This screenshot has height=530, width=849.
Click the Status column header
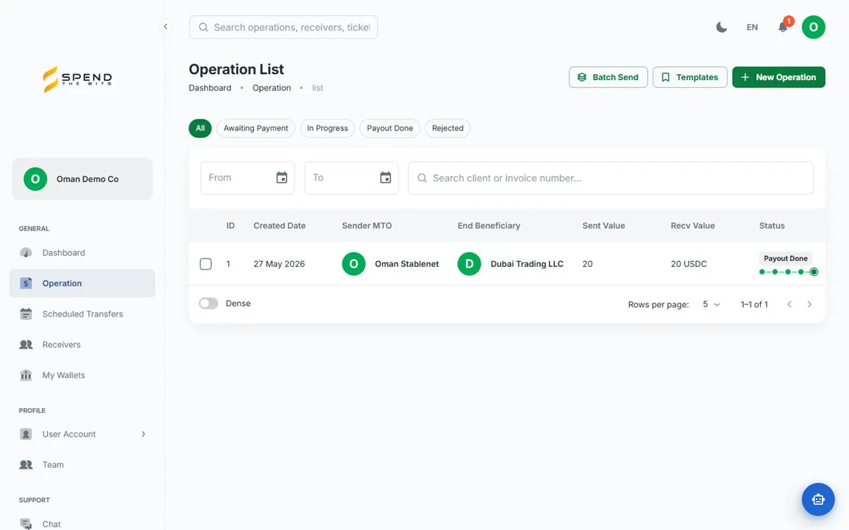coord(772,225)
